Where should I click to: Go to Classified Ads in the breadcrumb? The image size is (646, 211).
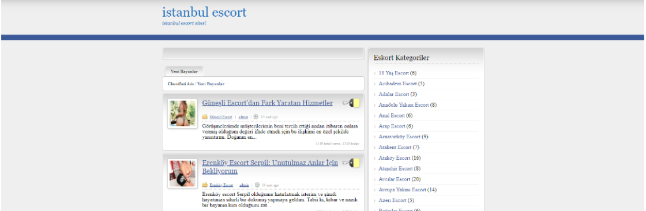181,84
